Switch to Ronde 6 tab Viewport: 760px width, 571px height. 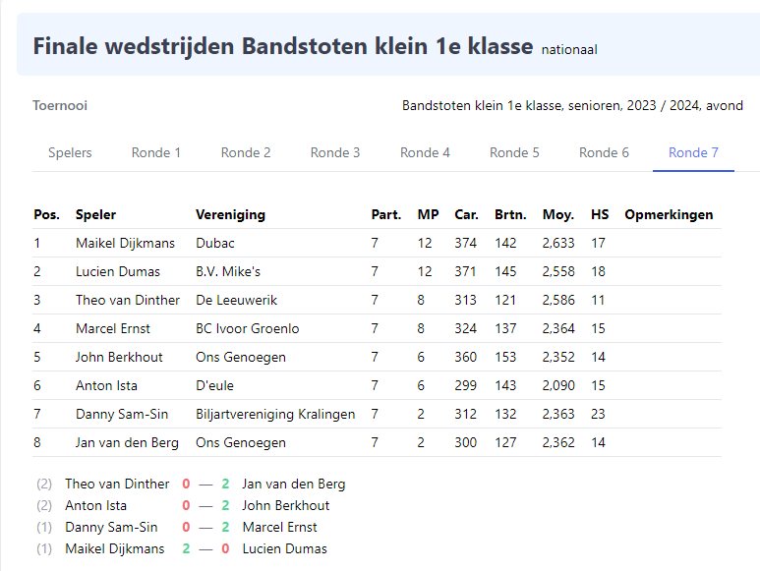(x=604, y=152)
